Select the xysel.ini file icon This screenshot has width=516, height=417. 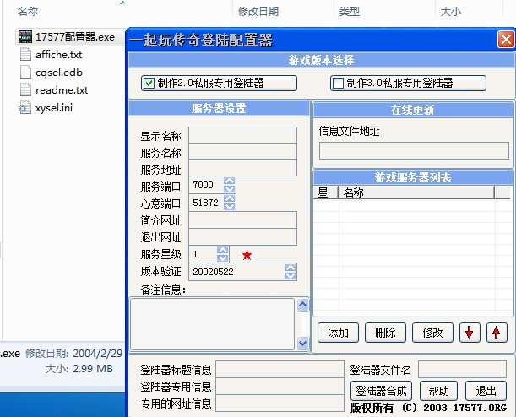coord(24,108)
